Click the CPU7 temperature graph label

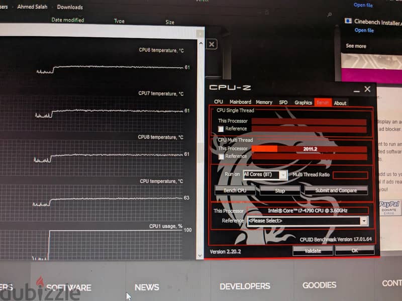[161, 93]
